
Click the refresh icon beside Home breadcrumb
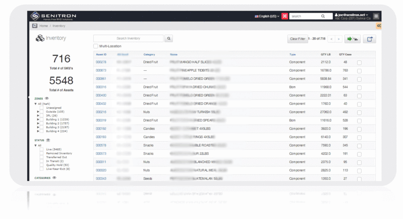(35, 26)
